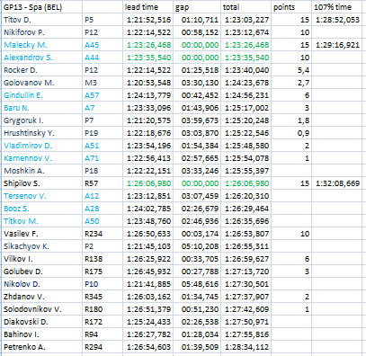Click car number cell 'A44'

[x=103, y=58]
